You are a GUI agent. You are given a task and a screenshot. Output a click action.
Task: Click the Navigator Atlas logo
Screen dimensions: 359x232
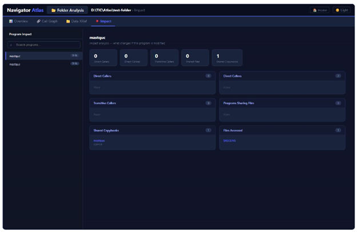pyautogui.click(x=25, y=10)
